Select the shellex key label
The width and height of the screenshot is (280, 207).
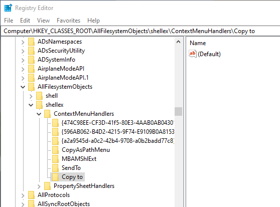point(55,105)
